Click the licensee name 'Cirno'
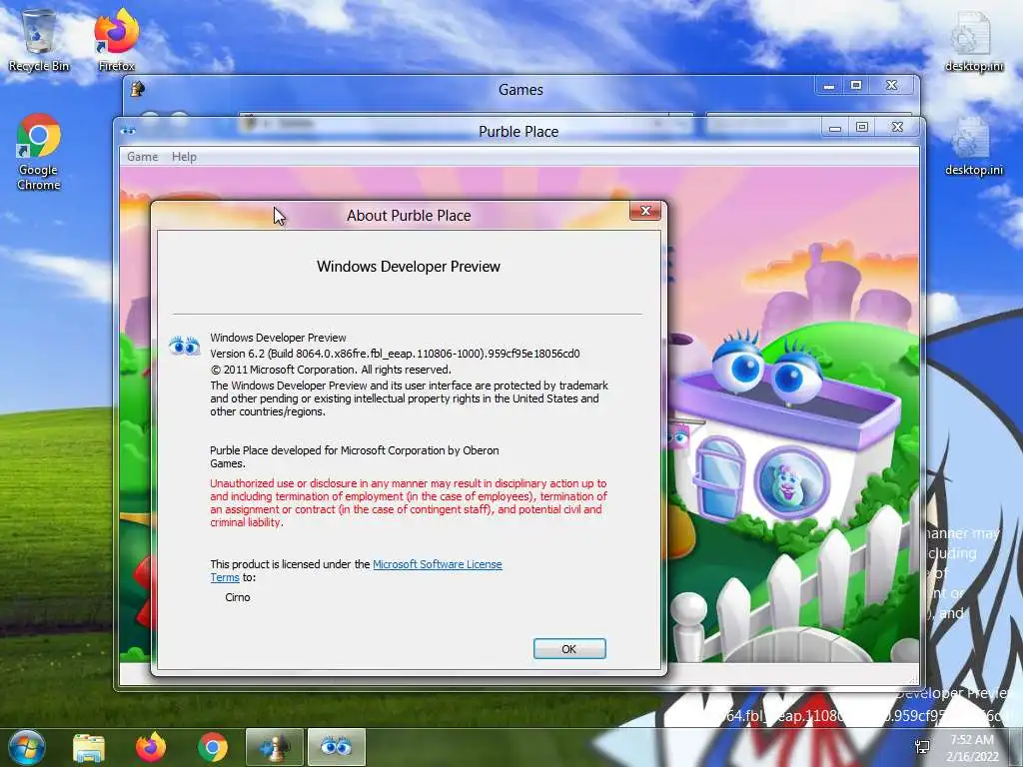This screenshot has width=1023, height=767. [x=238, y=597]
